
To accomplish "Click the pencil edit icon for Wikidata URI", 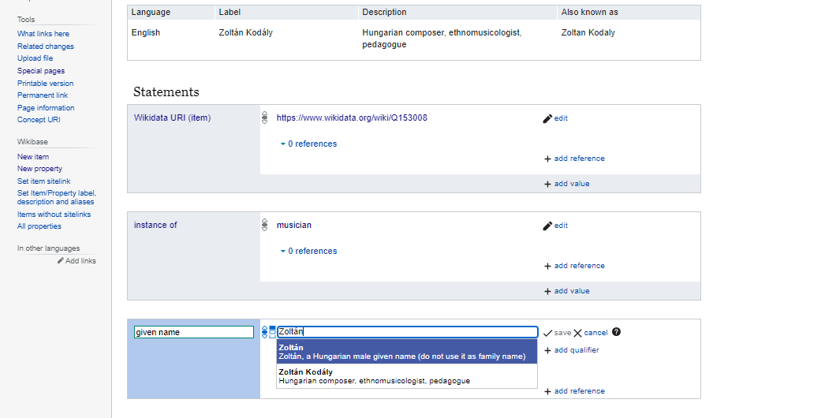I will [x=548, y=118].
